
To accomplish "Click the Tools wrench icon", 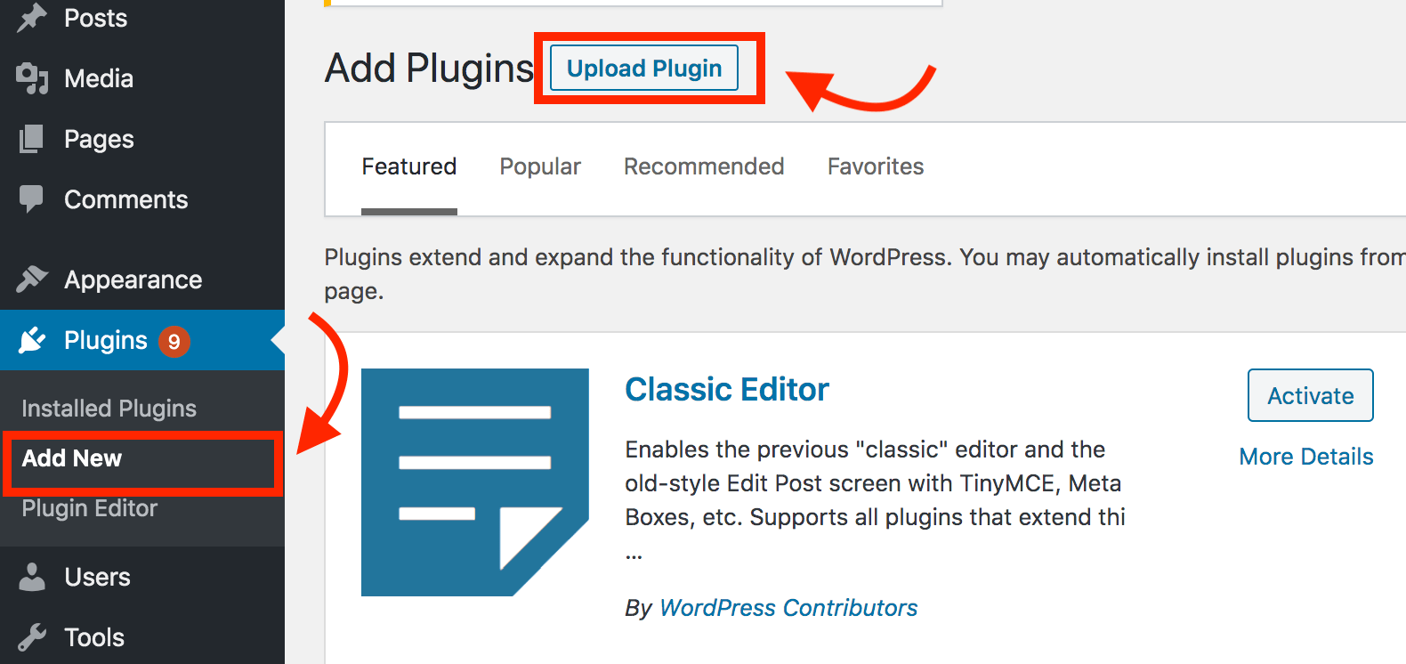I will coord(32,637).
